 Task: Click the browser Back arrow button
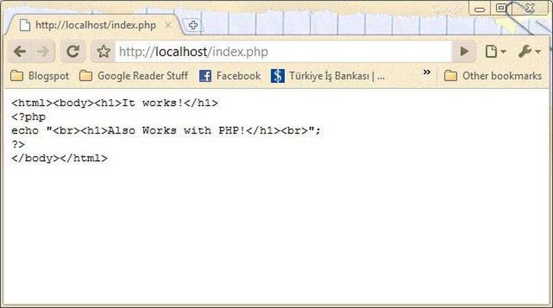click(x=20, y=51)
